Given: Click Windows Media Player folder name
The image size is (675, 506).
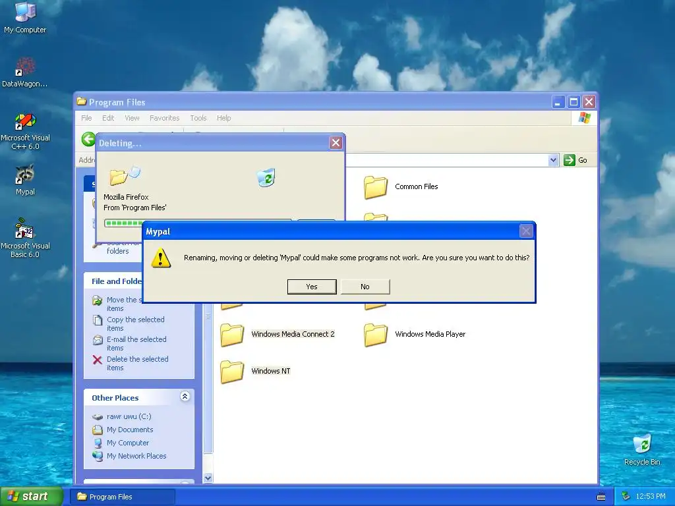Looking at the screenshot, I should 430,334.
